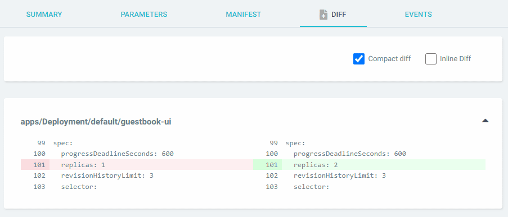The image size is (508, 217).
Task: Click the Compact diff label text
Action: [389, 59]
